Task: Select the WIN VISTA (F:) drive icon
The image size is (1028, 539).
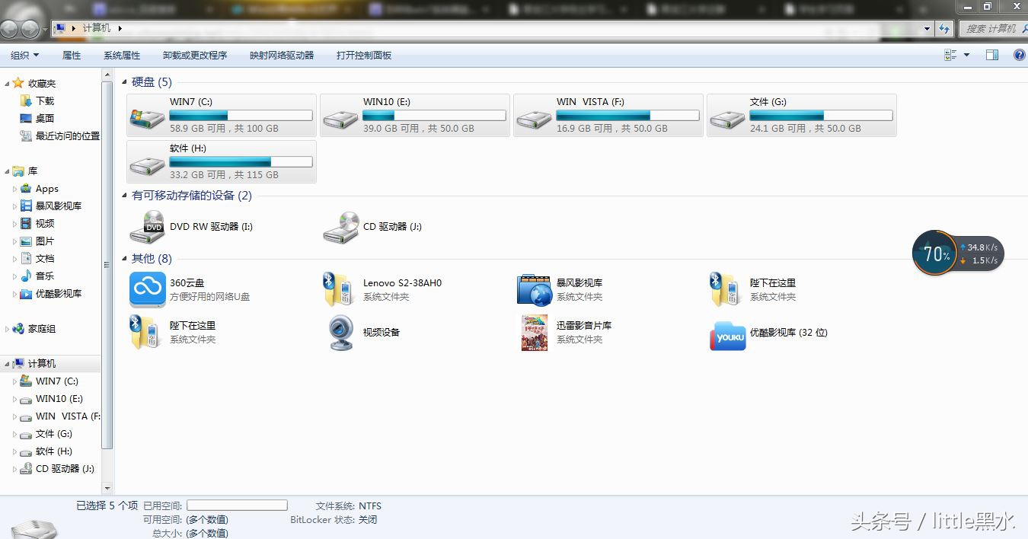Action: pos(534,117)
